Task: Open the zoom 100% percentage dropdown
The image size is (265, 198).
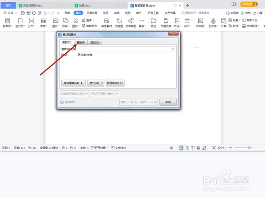Action: [x=222, y=148]
